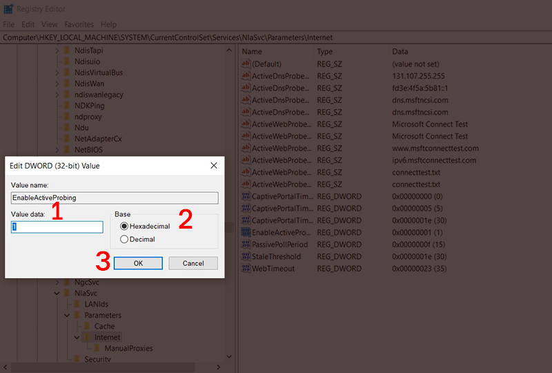This screenshot has height=373, width=552.
Task: Select the NDKPing folder icon
Action: [x=67, y=106]
